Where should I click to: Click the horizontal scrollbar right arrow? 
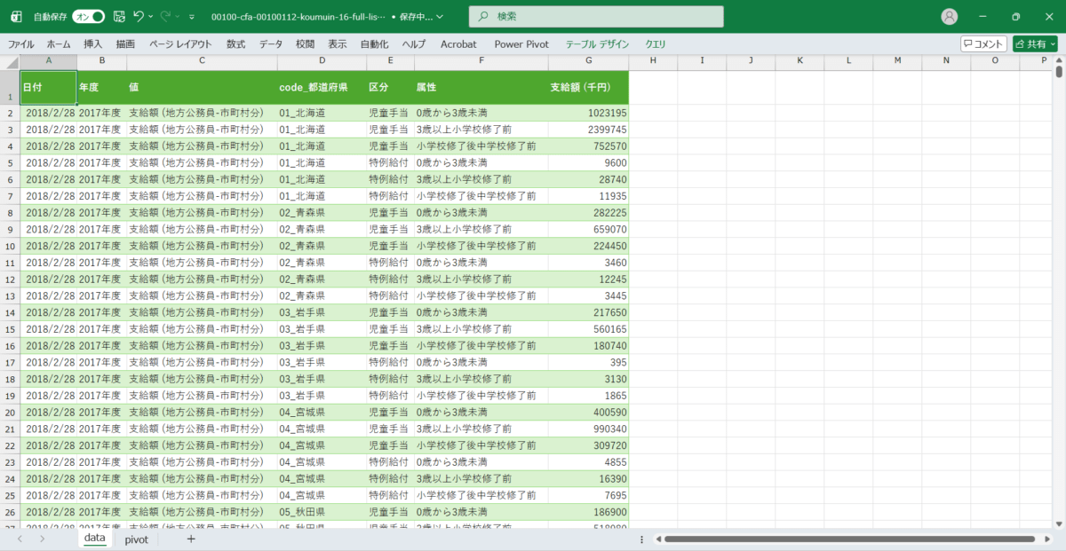pos(1046,539)
